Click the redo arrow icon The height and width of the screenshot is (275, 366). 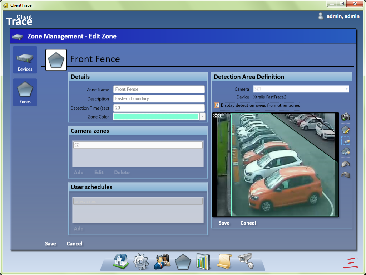pyautogui.click(x=345, y=175)
